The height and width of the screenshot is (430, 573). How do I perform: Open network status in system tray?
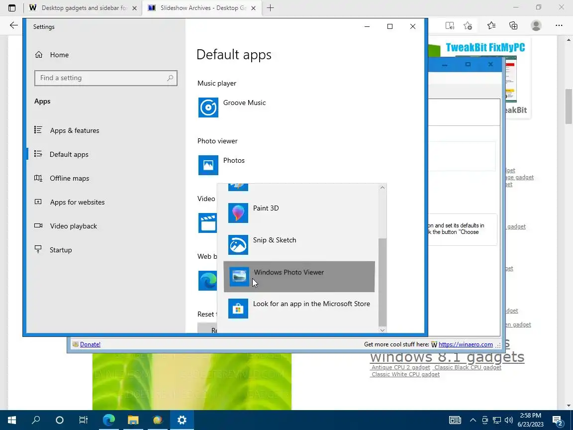[x=496, y=420]
